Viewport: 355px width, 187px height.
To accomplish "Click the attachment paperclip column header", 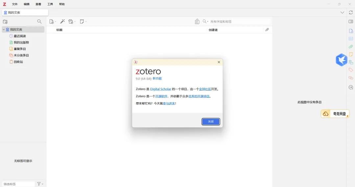I will tap(267, 29).
